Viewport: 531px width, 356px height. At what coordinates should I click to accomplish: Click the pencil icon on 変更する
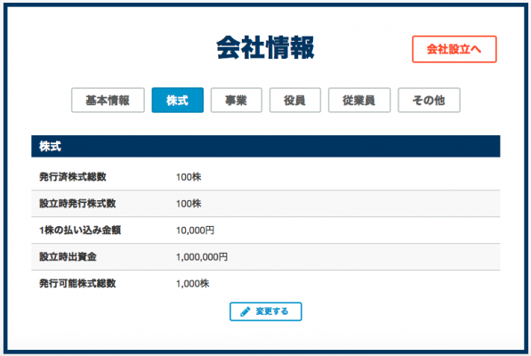(245, 311)
